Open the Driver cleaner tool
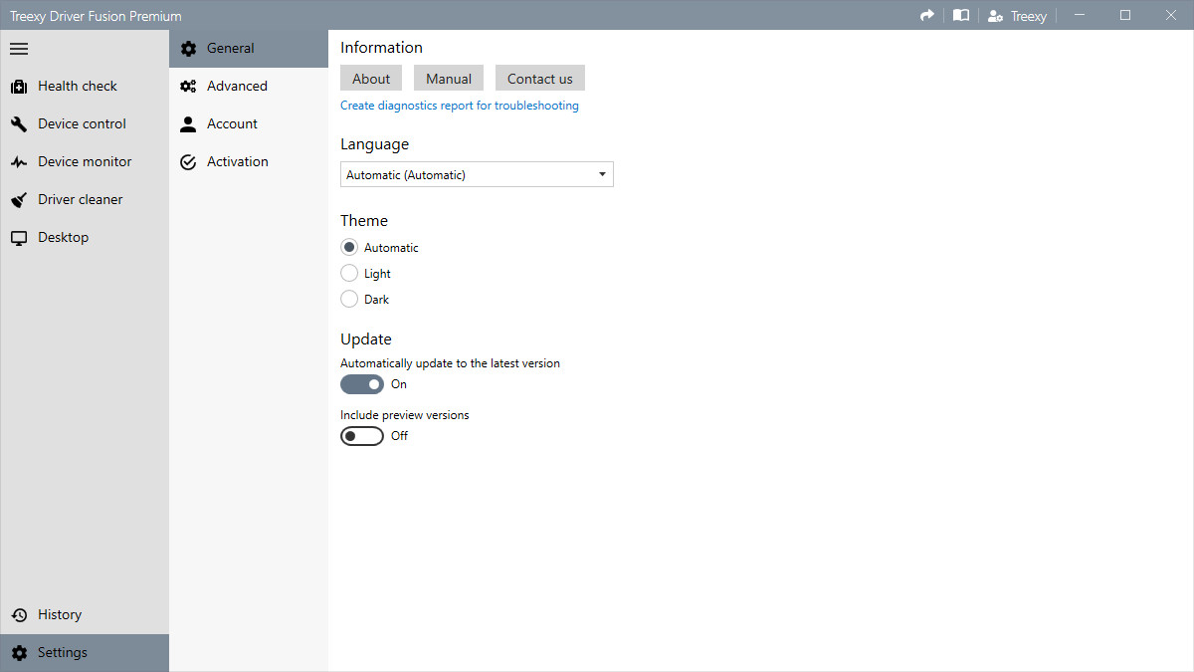Screen dimensions: 1194x672 tap(78, 199)
